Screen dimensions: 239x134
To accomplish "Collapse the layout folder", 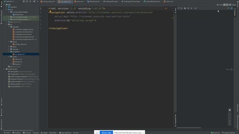I will 9,42.
